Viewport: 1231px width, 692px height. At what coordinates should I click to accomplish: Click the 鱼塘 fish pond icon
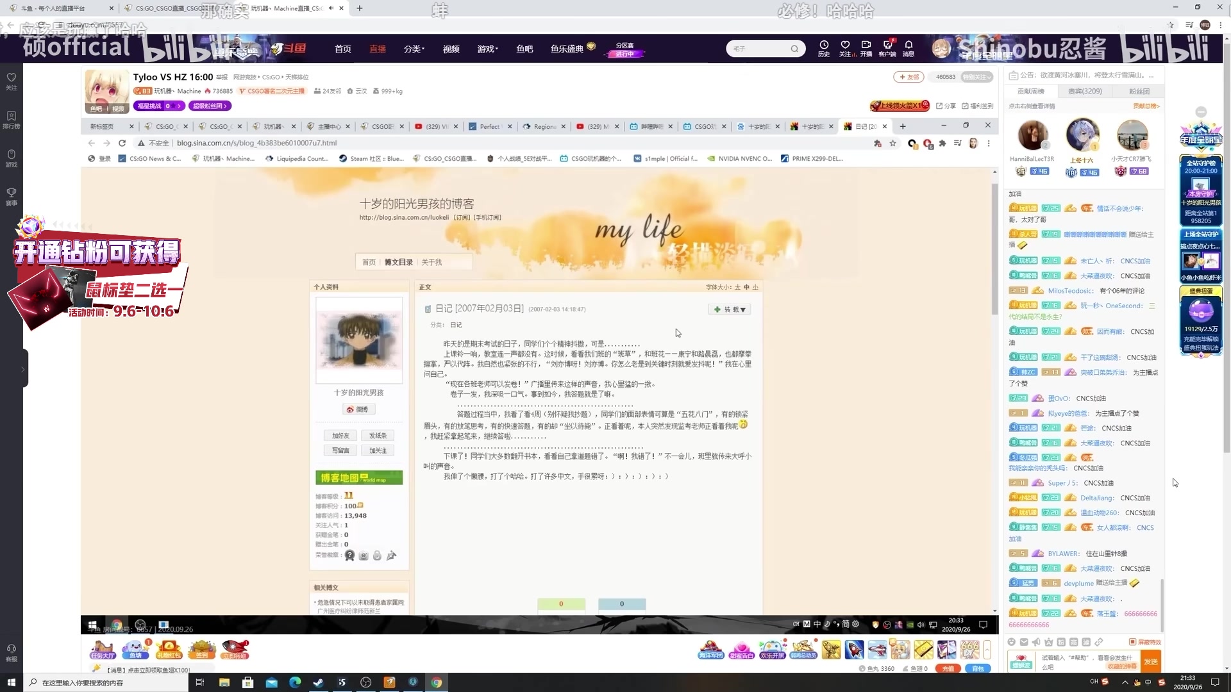pyautogui.click(x=135, y=649)
